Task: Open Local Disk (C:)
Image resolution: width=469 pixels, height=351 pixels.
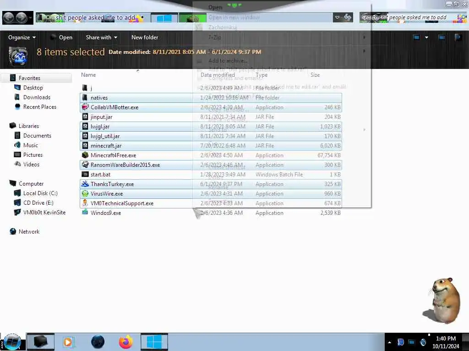Action: [x=40, y=193]
